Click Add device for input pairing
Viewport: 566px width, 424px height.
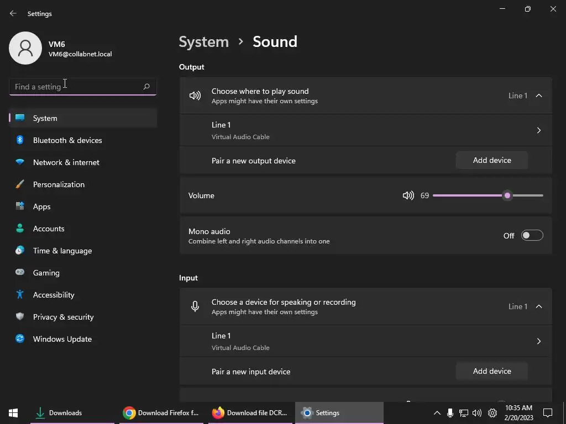click(x=492, y=371)
